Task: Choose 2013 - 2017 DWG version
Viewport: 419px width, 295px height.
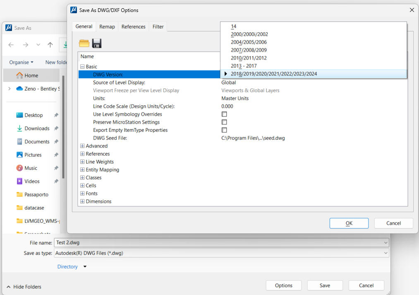Action: 244,66
